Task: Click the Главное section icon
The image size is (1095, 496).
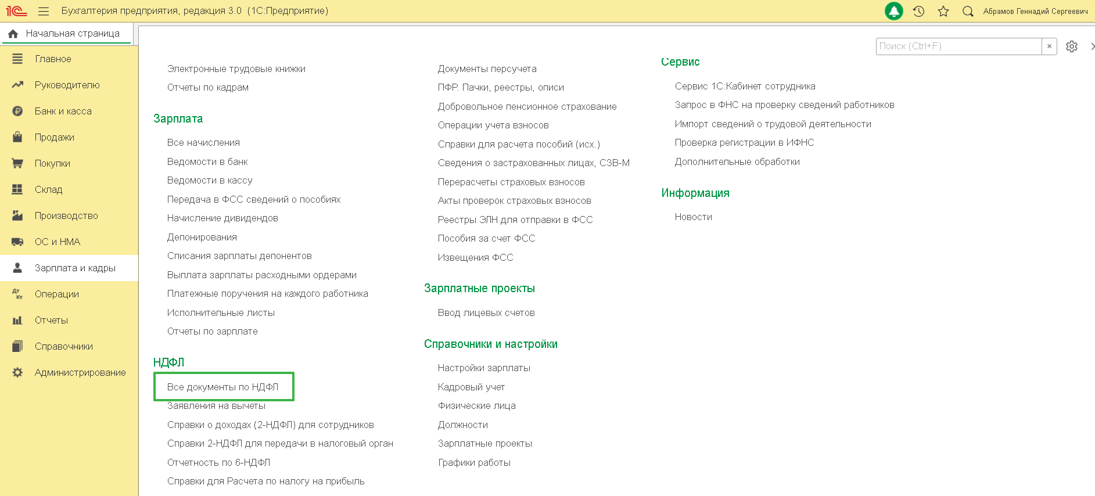Action: 17,59
